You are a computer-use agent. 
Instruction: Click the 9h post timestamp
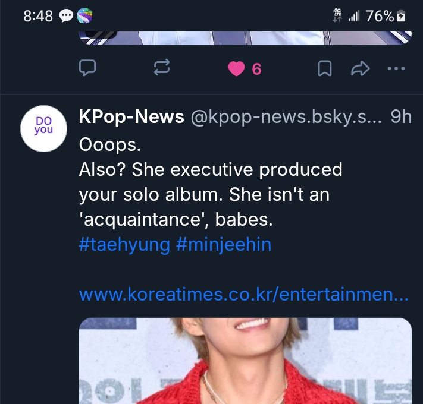point(401,117)
